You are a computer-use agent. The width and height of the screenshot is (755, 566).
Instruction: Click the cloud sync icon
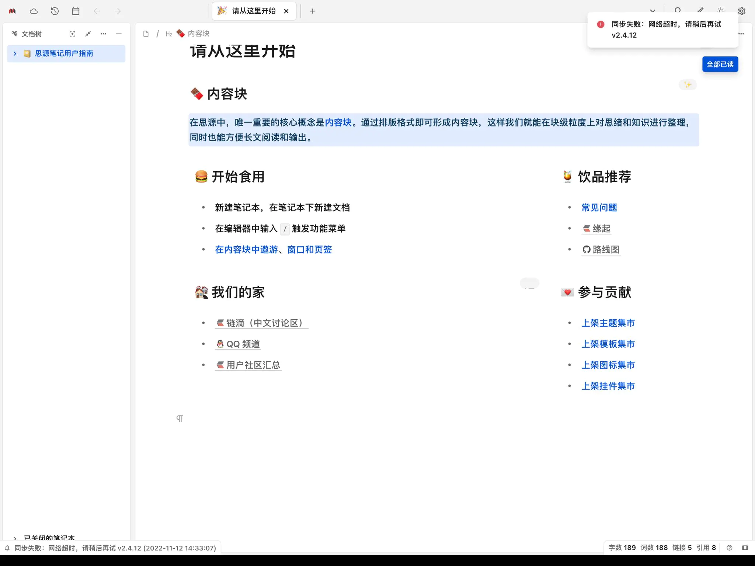click(x=34, y=11)
